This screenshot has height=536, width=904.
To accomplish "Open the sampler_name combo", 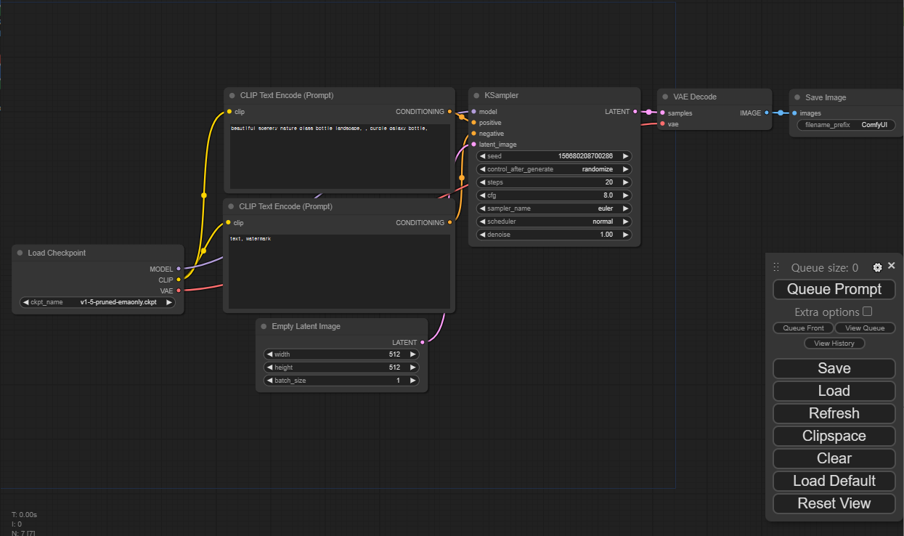I will click(x=554, y=208).
